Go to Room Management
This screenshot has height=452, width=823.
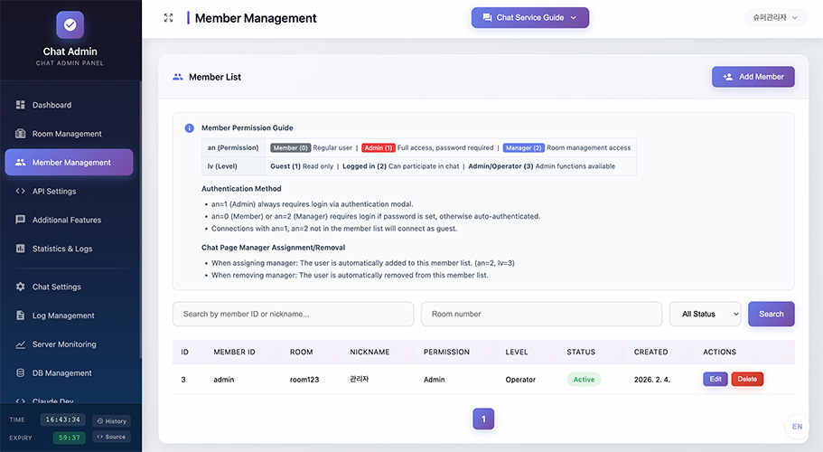(69, 134)
